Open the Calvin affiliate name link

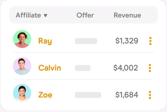[x=50, y=68]
